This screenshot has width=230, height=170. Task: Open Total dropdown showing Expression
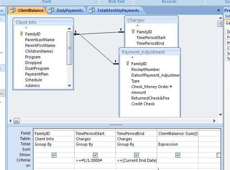pos(178,144)
